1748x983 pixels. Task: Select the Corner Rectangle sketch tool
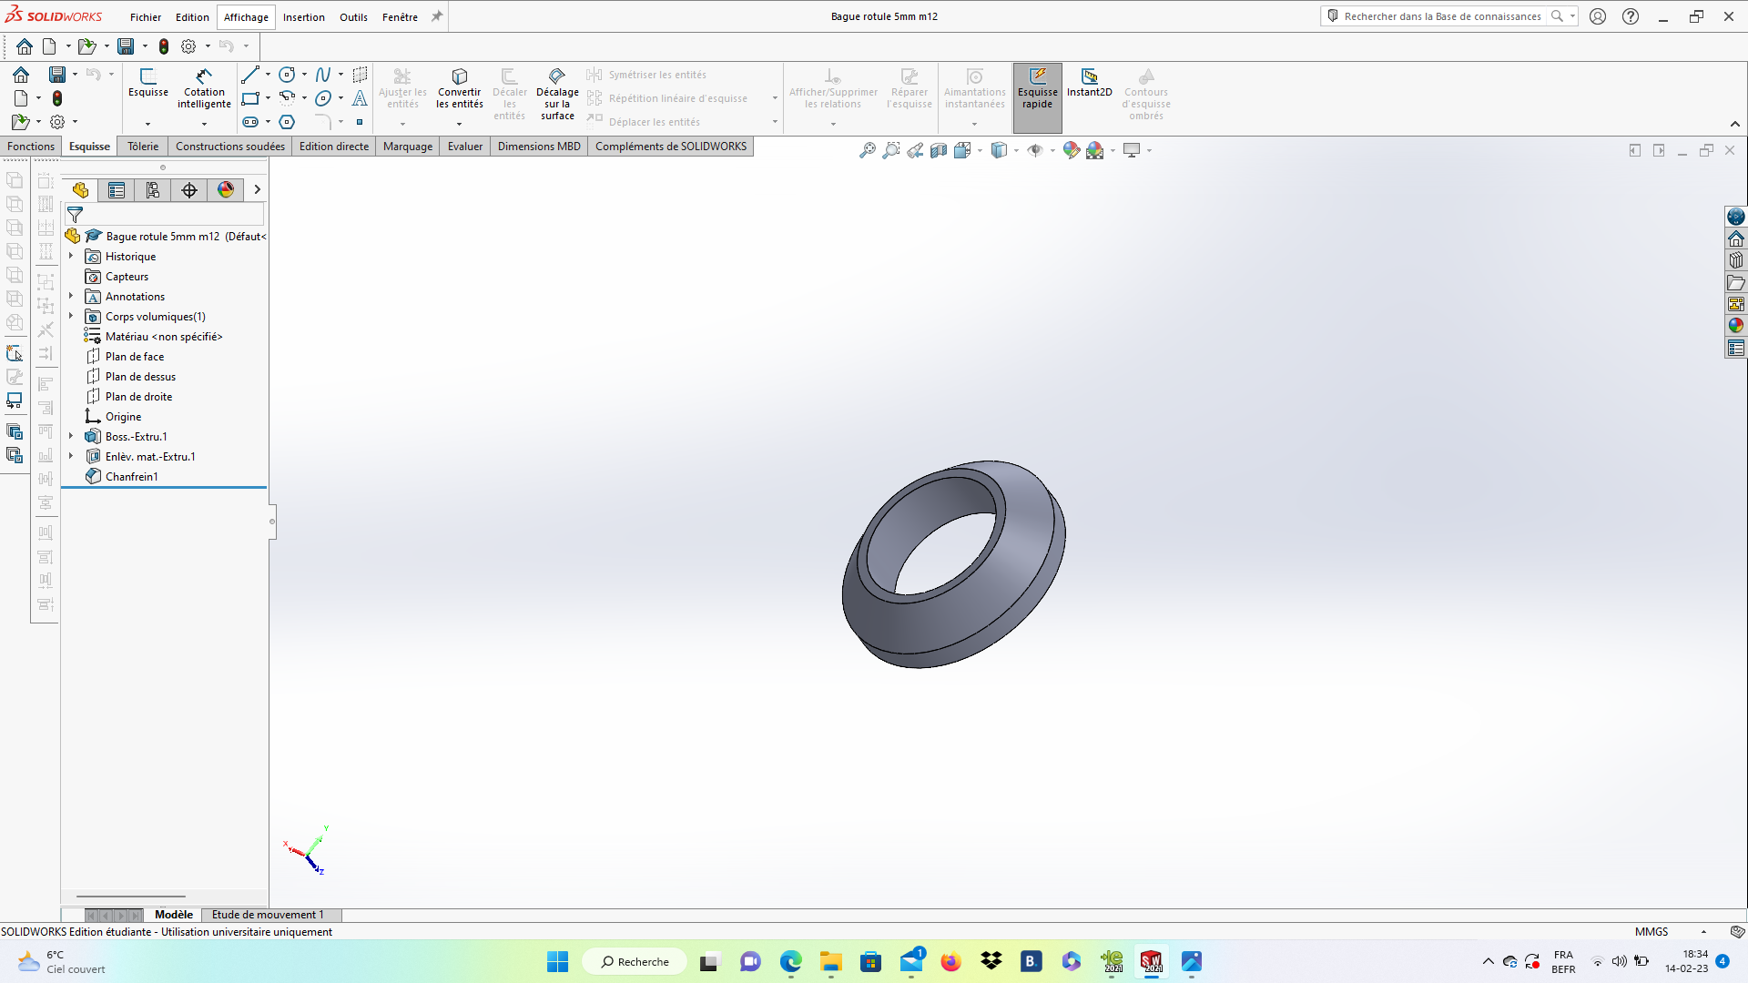click(250, 98)
